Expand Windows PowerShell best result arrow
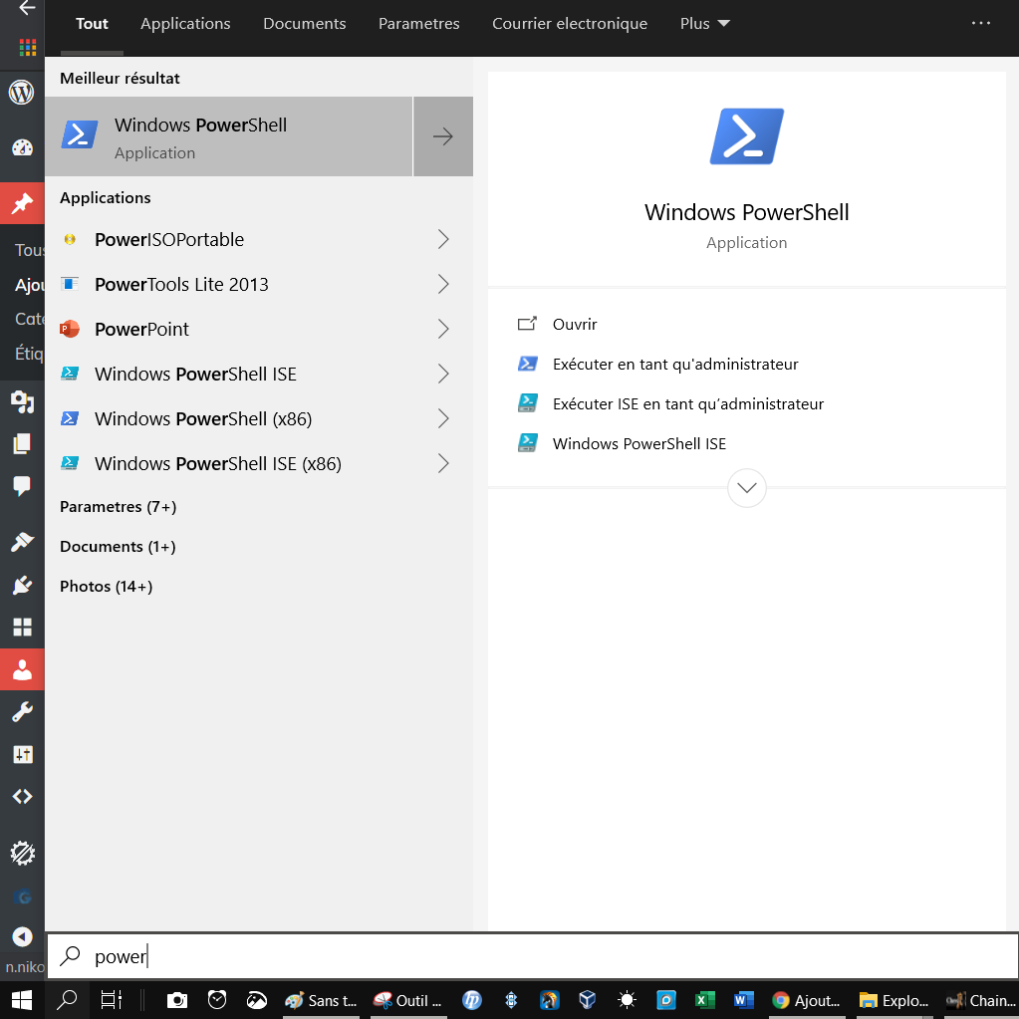This screenshot has height=1019, width=1019. [x=443, y=136]
